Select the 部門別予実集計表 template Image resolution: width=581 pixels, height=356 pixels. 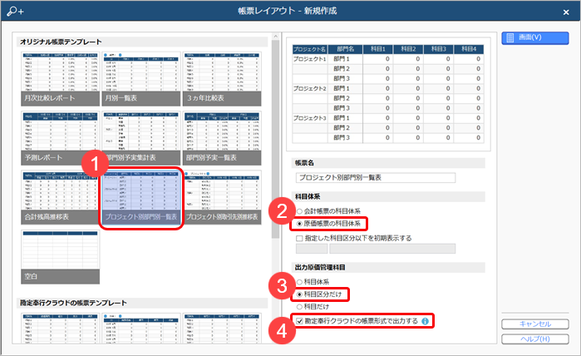(x=141, y=138)
